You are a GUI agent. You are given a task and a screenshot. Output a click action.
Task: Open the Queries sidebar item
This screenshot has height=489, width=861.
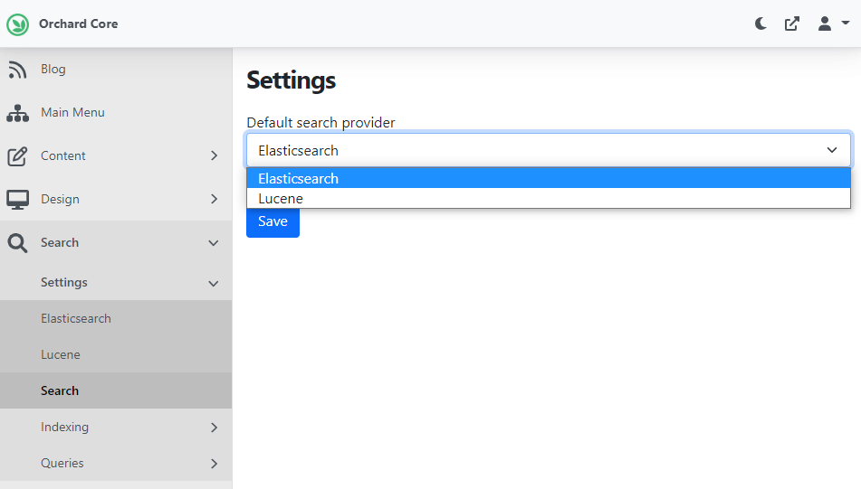tap(62, 463)
